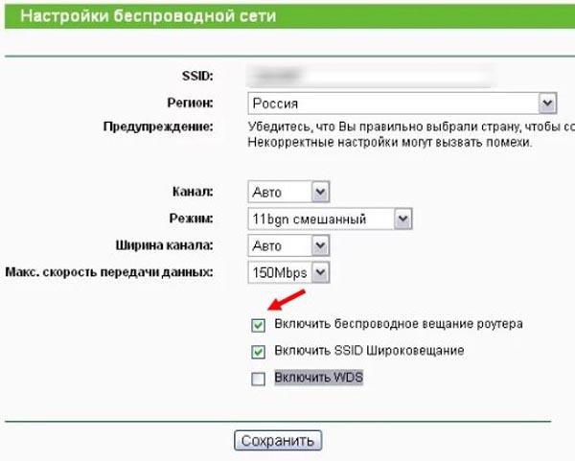Enable the Включить WDS checkbox
This screenshot has width=575, height=461.
point(258,379)
